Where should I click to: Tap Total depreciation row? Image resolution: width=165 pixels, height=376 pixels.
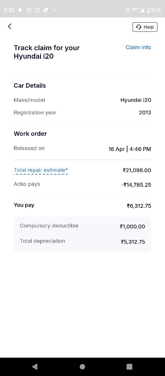pyautogui.click(x=82, y=241)
